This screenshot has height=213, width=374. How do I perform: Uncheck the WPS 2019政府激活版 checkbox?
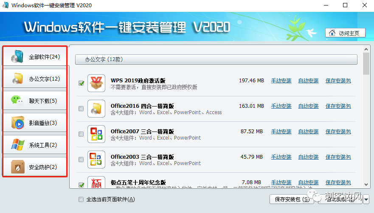click(x=82, y=83)
